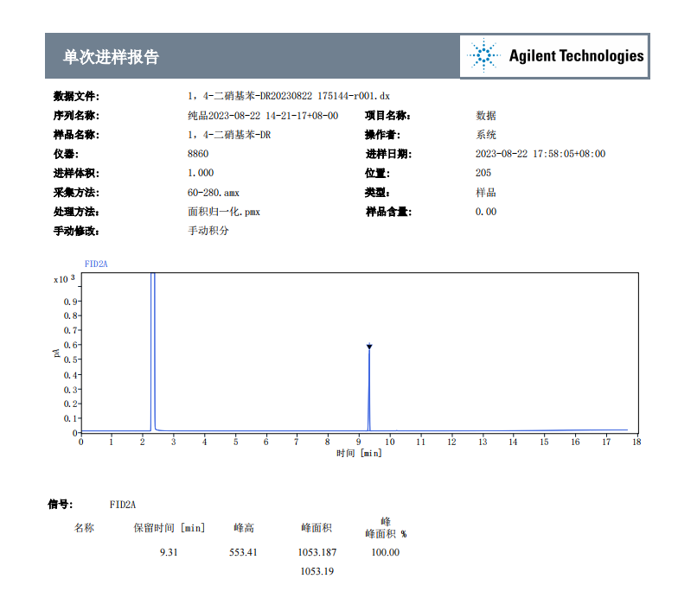Select the blue FID2A label above the chromatogram
The width and height of the screenshot is (678, 598).
click(95, 263)
